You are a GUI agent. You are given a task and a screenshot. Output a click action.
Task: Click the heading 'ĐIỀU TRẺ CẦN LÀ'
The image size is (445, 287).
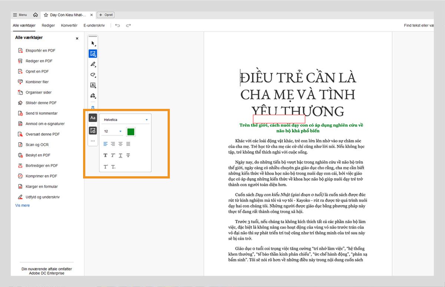click(x=298, y=78)
